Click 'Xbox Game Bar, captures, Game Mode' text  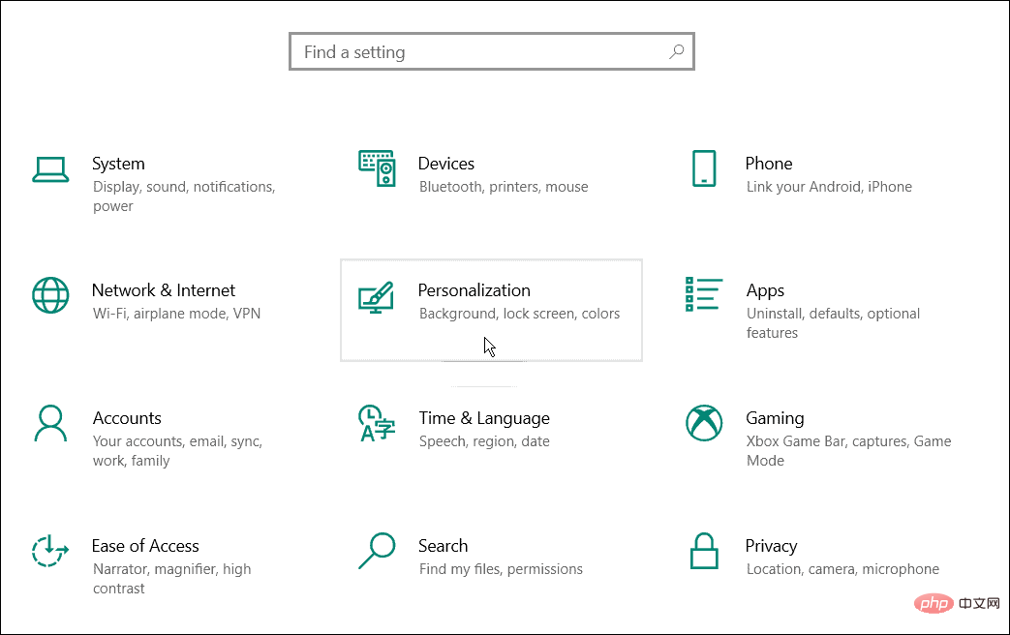[849, 451]
